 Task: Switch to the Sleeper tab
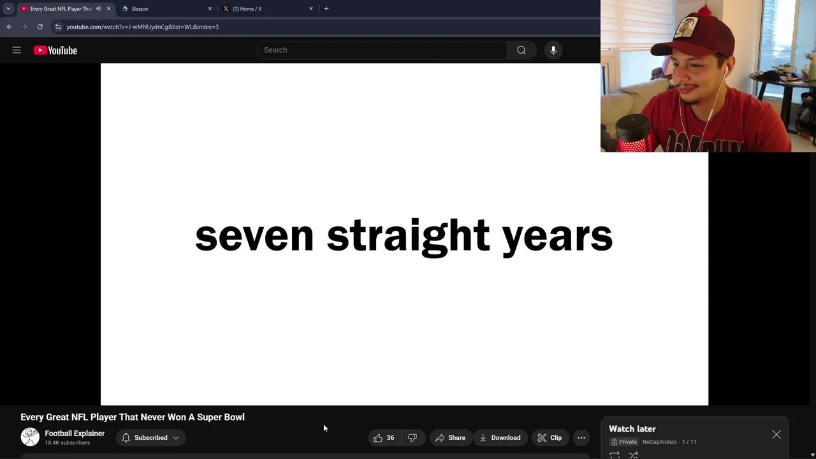pos(166,9)
